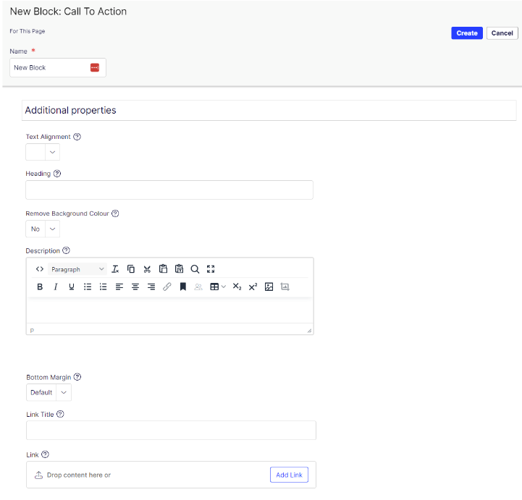Click the Cancel button
The image size is (522, 500).
point(502,33)
